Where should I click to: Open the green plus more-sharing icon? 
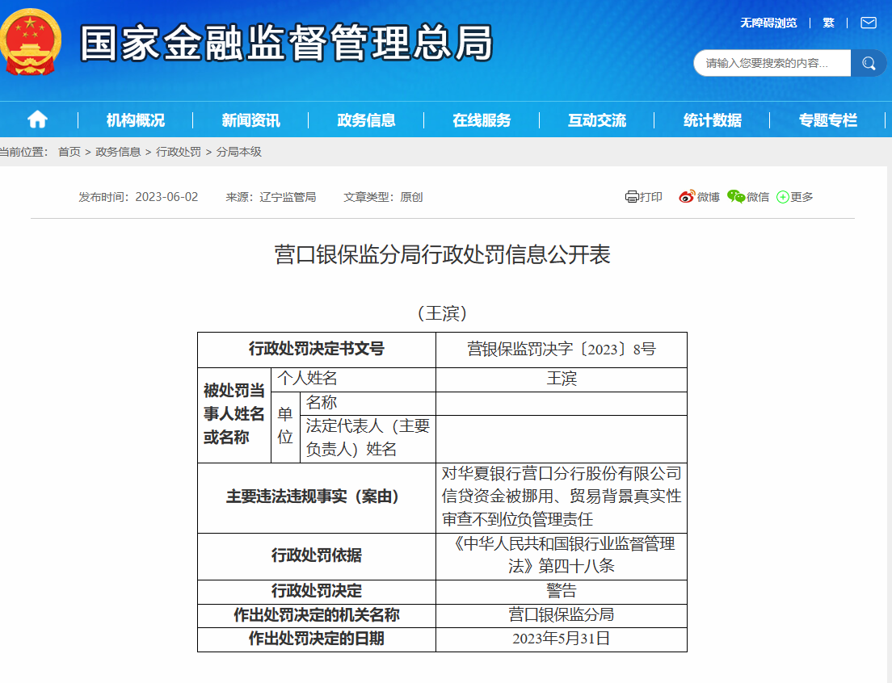(x=782, y=197)
